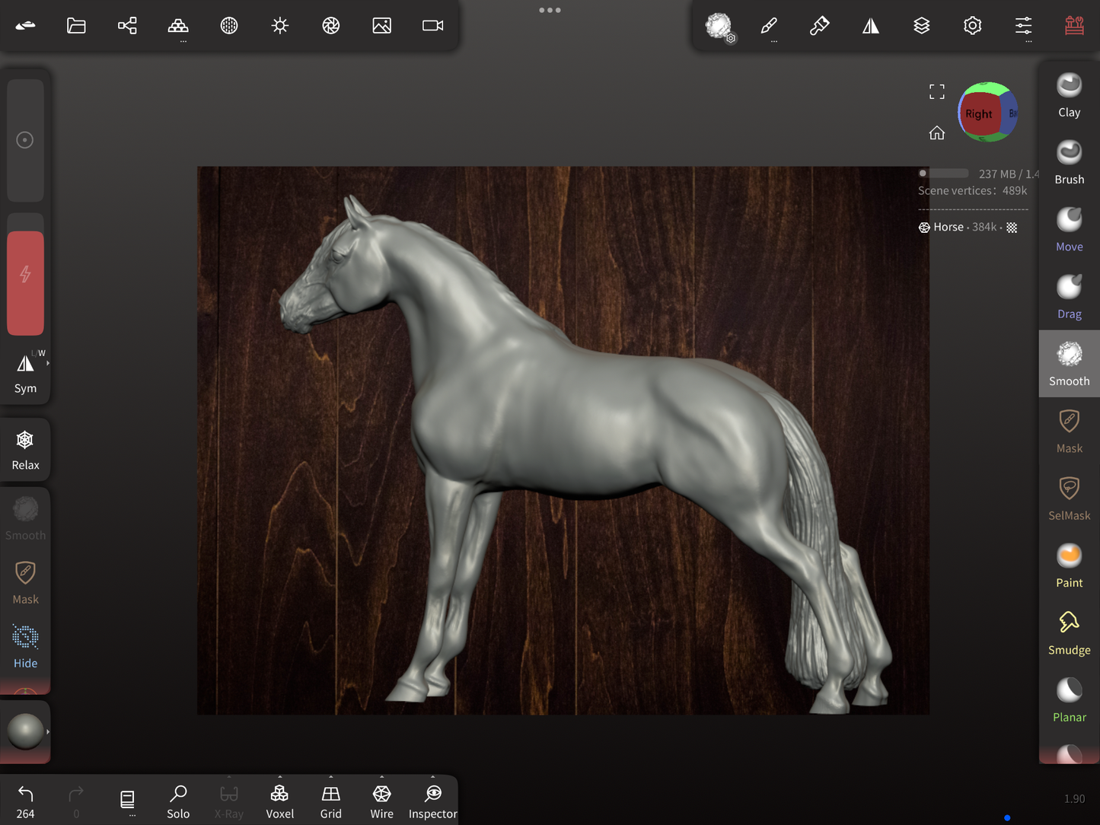Click the Undo button
Image resolution: width=1100 pixels, height=825 pixels.
coord(25,801)
